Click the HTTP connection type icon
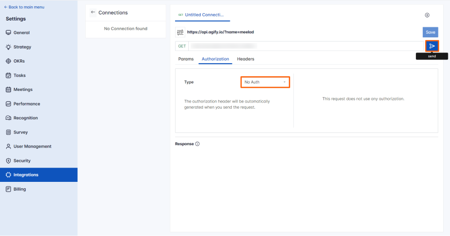 [180, 32]
